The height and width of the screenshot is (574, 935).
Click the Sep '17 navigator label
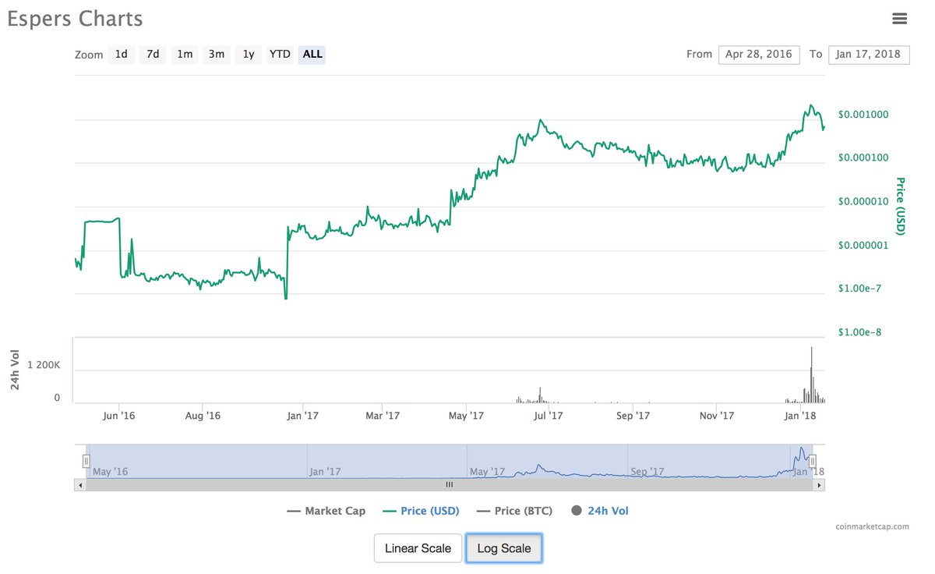647,472
